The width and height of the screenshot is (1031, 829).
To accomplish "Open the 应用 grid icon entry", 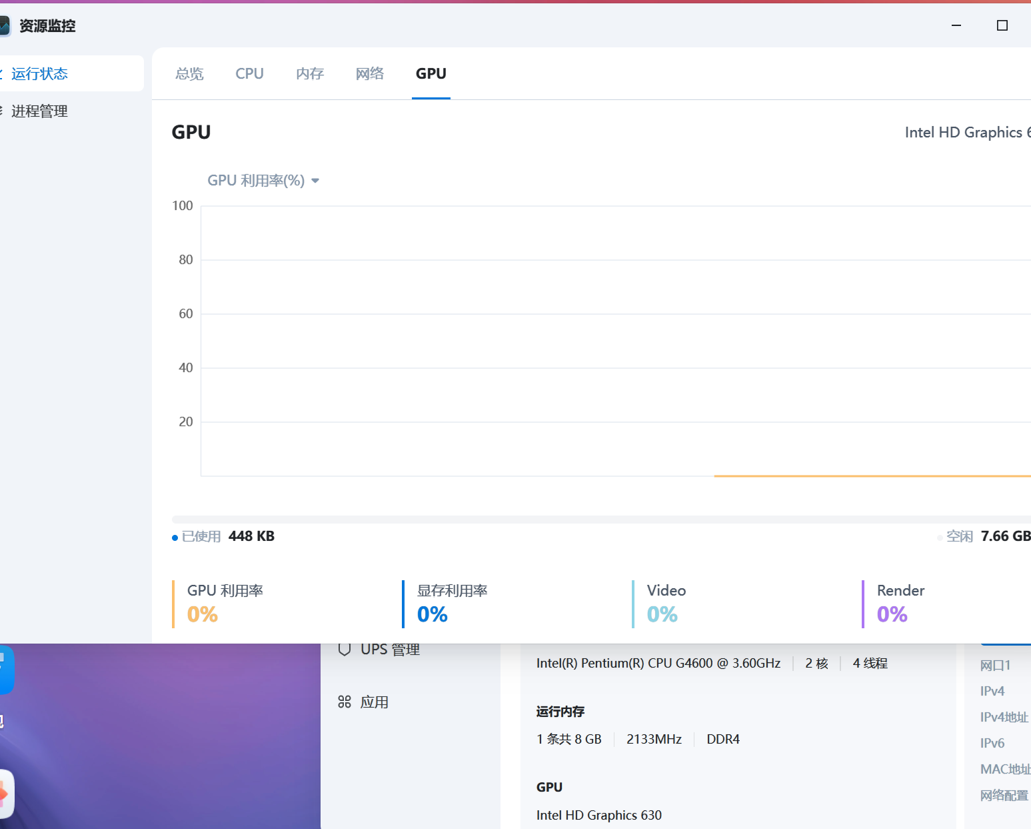I will [363, 702].
